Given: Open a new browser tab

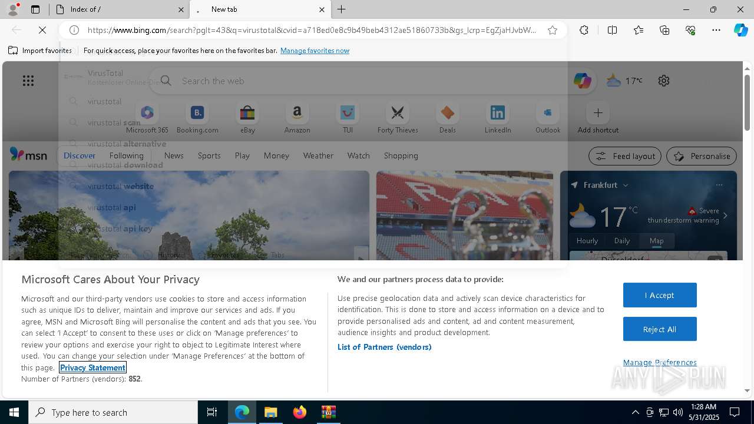Looking at the screenshot, I should (342, 9).
